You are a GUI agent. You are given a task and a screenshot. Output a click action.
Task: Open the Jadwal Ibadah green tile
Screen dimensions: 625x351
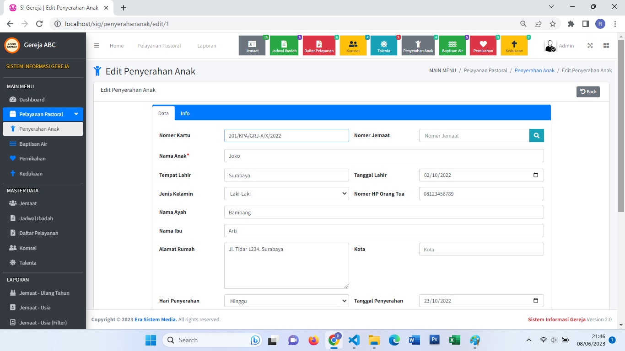(284, 46)
